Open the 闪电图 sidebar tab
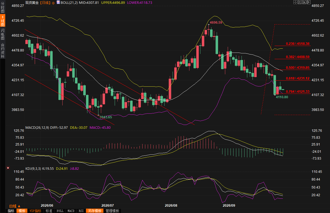 tap(2, 34)
